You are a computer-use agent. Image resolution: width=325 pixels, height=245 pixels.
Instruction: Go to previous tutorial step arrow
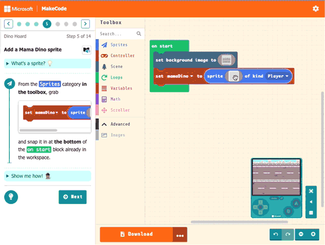click(x=9, y=24)
